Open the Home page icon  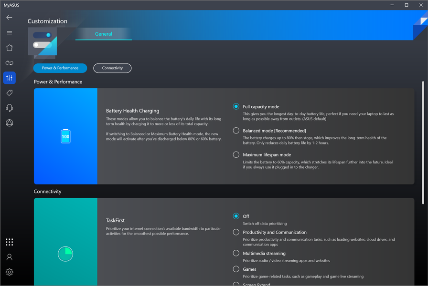(x=9, y=48)
